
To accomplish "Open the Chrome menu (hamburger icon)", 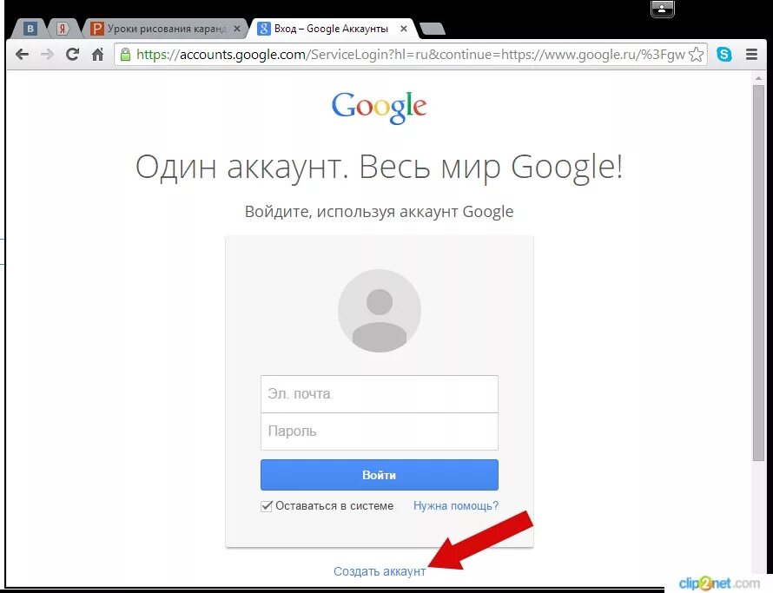I will tap(752, 54).
